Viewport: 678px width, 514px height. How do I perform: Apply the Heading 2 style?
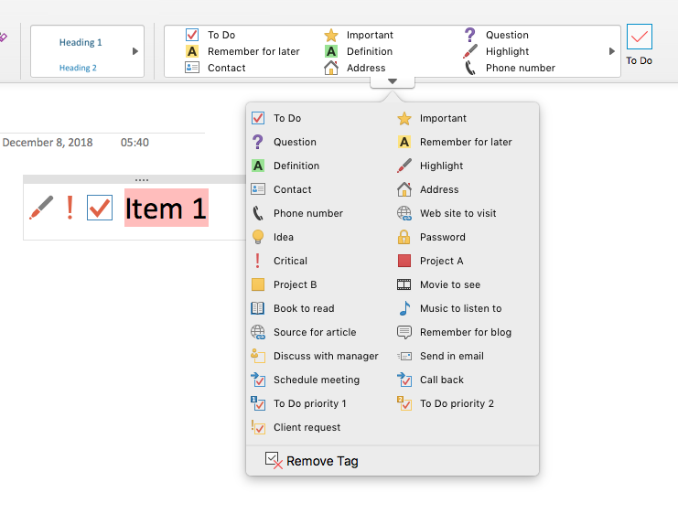point(78,68)
